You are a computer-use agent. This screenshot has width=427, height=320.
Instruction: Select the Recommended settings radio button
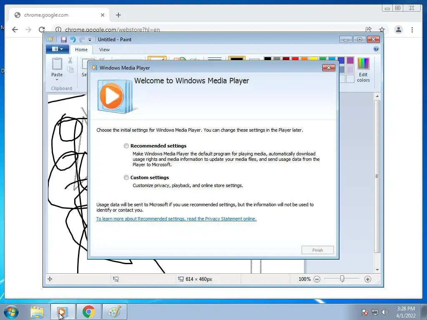coord(126,146)
